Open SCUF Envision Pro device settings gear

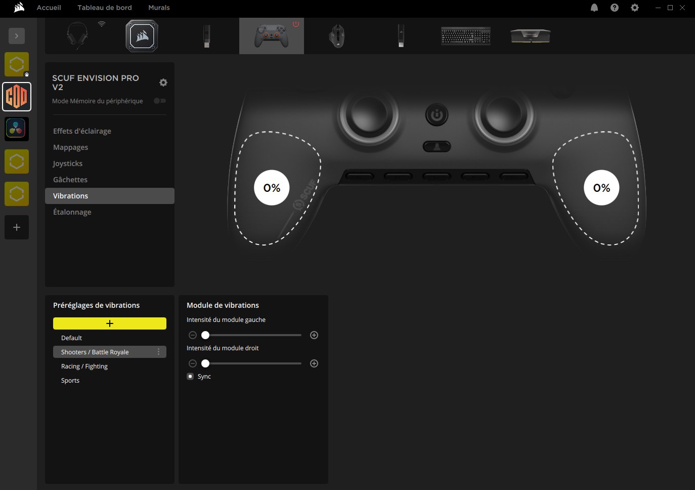(x=163, y=83)
